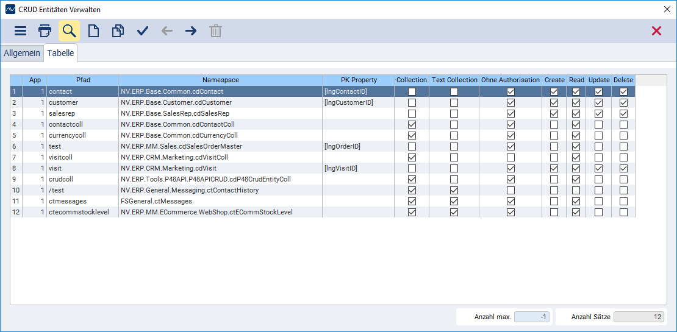Enable Update for ctecommstocklevel row
677x332 pixels.
600,212
